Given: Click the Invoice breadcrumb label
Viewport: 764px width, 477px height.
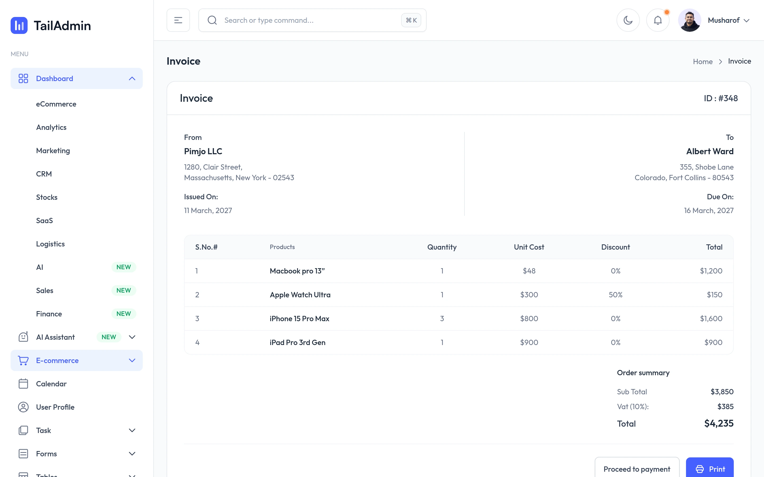Looking at the screenshot, I should point(739,61).
